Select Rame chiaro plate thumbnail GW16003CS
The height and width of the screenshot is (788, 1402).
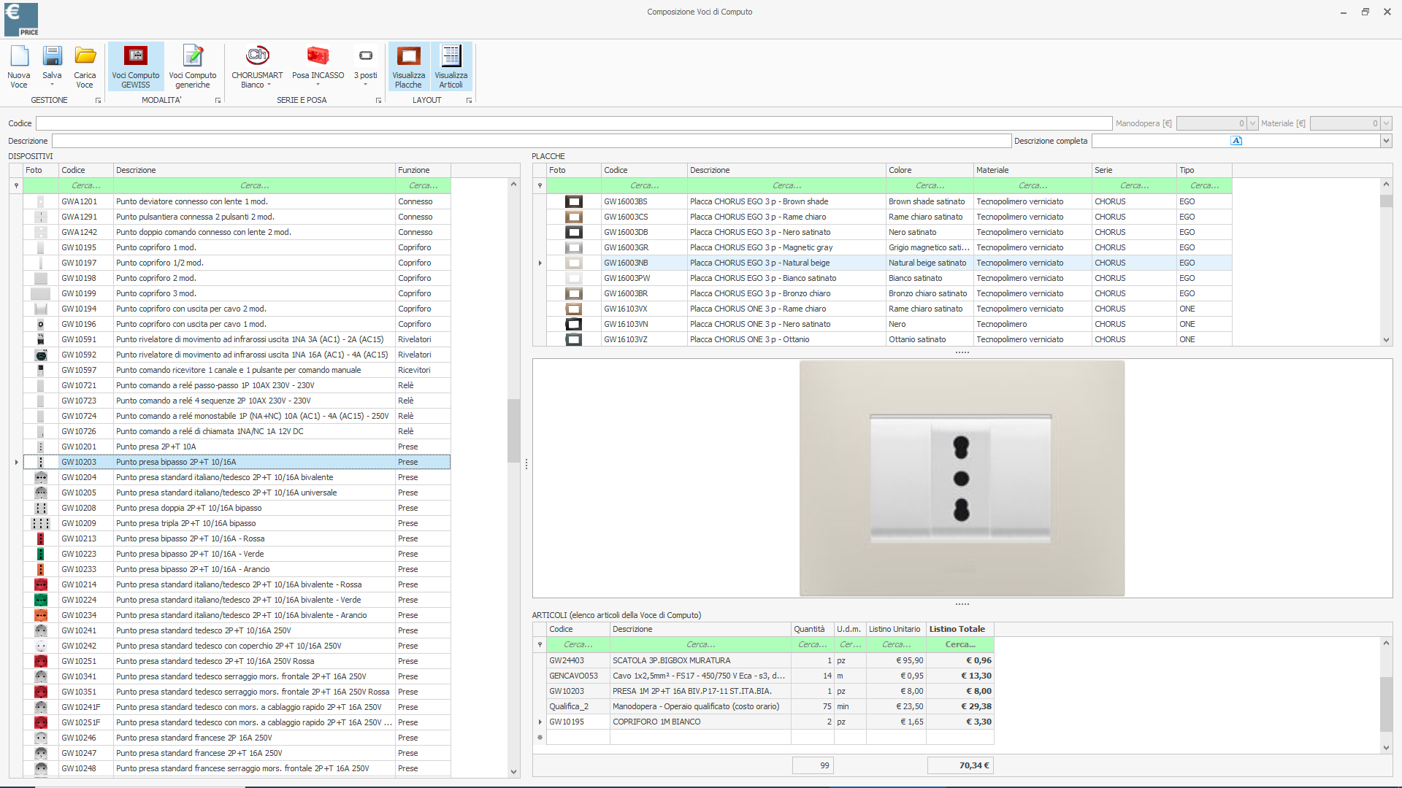coord(574,217)
